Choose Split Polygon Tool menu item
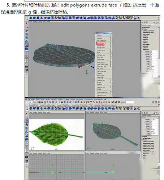 (102, 40)
